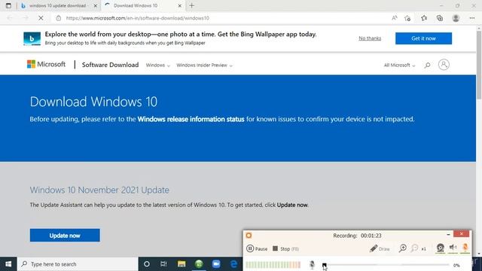Open the tab actions menu icon
Image resolution: width=482 pixels, height=271 pixels.
click(8, 5)
